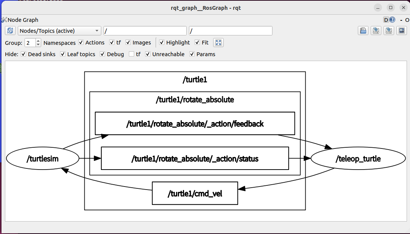Click the /turtle1 namespace label

(x=195, y=80)
